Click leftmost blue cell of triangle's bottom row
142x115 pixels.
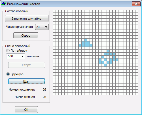coord(80,45)
